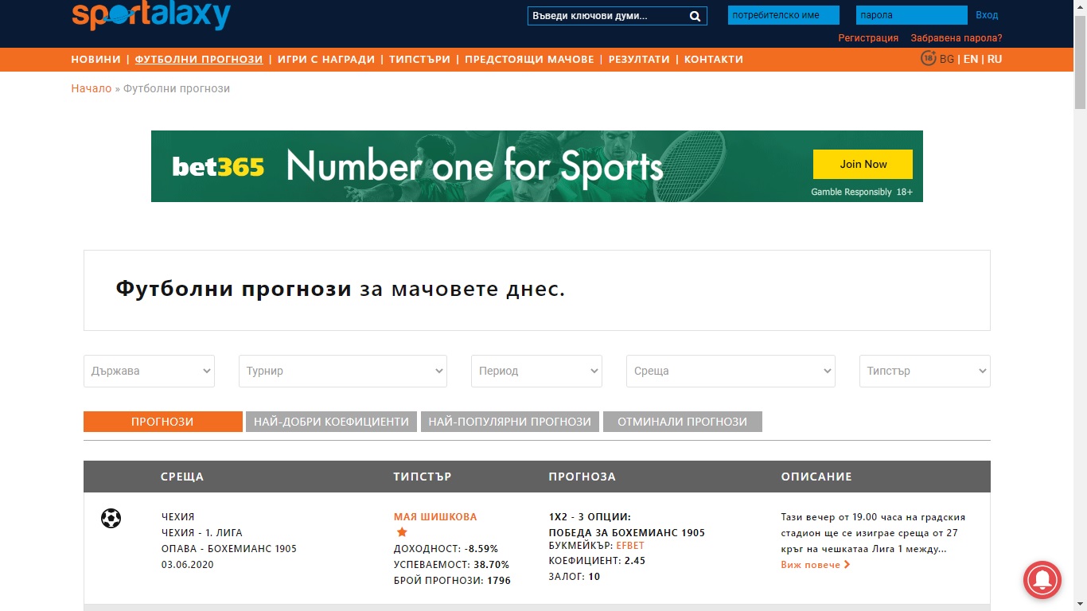Click Join Now on bet365 banner

(x=863, y=164)
